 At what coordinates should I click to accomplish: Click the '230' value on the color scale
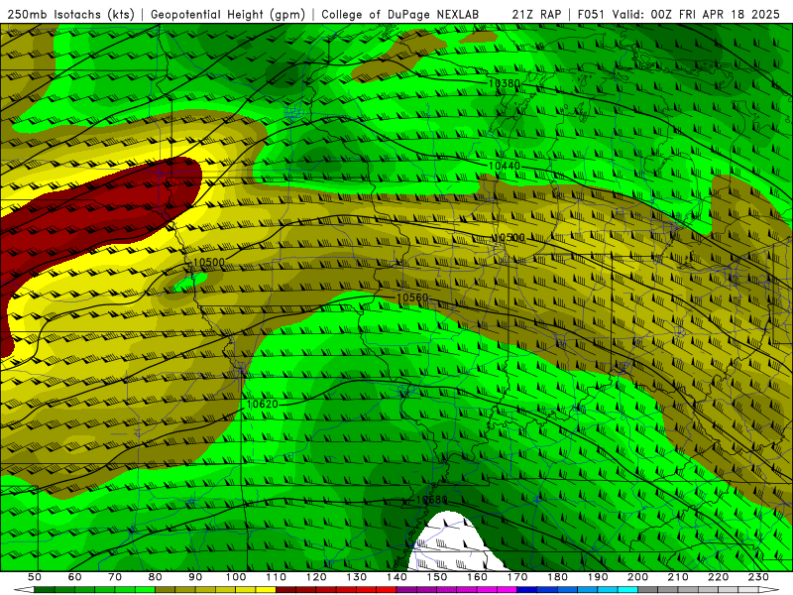(758, 577)
